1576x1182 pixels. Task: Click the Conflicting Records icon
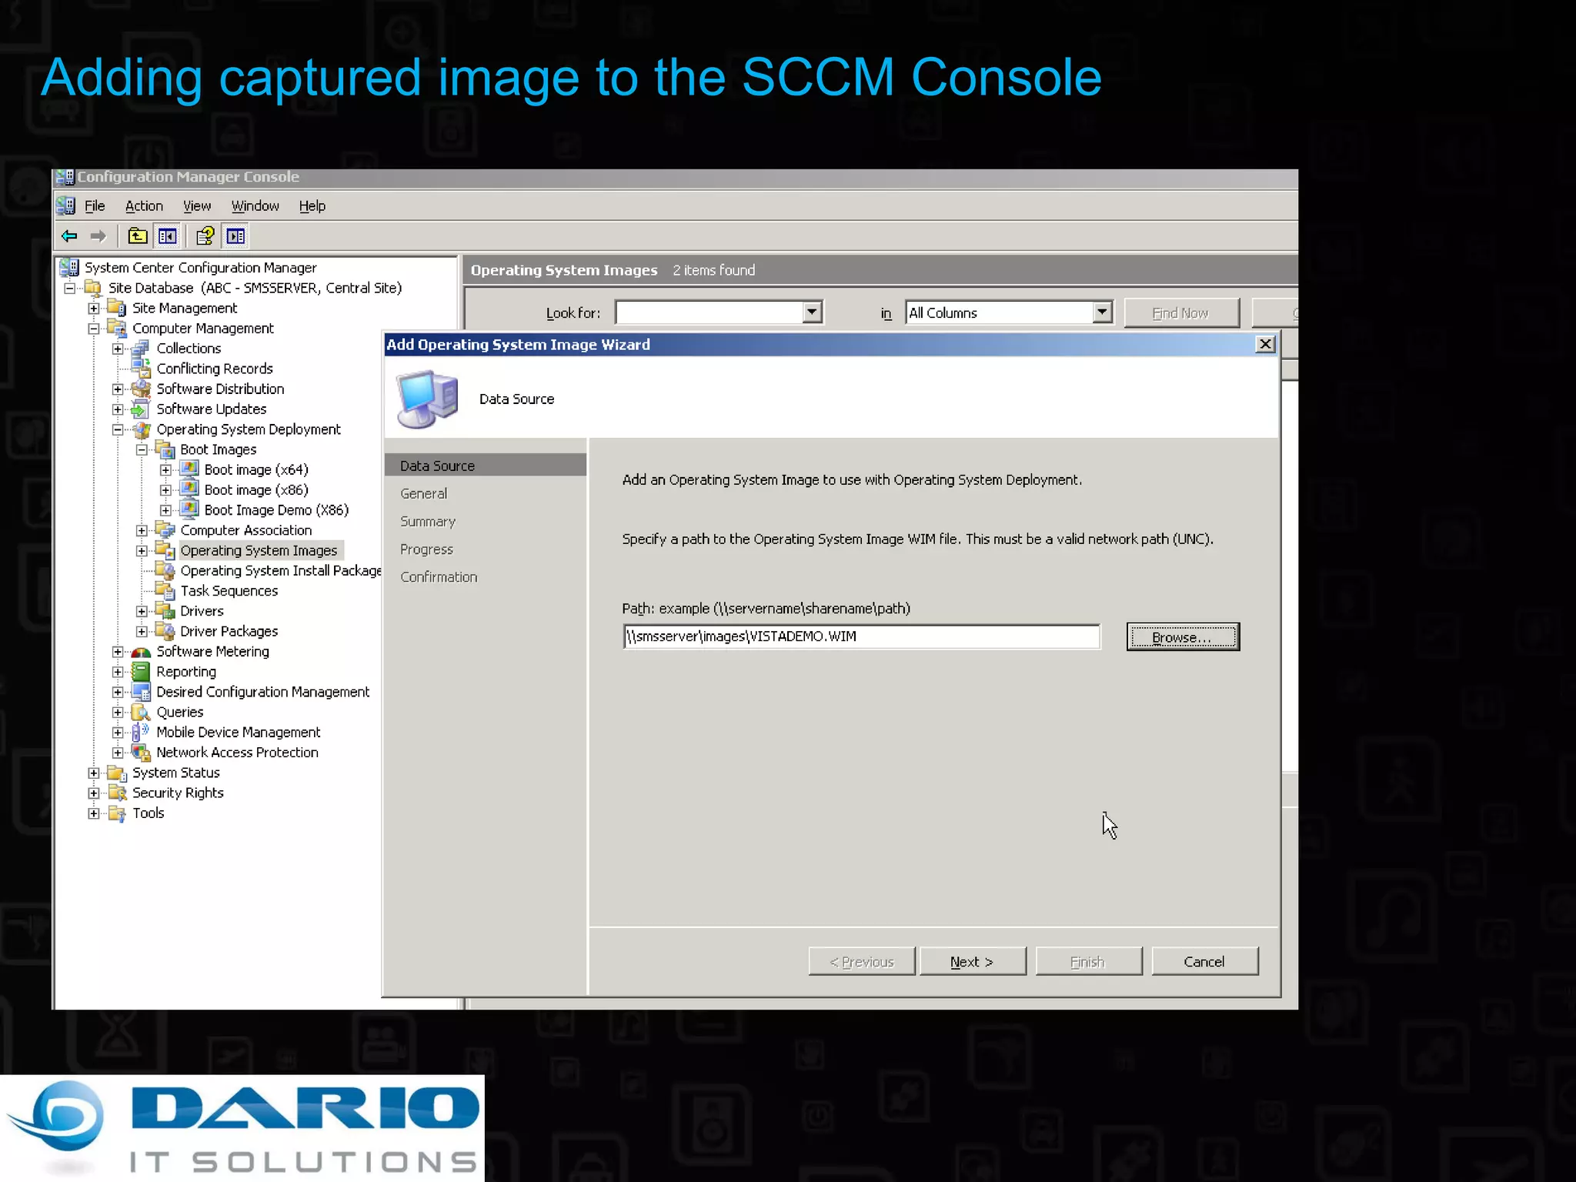pyautogui.click(x=140, y=369)
